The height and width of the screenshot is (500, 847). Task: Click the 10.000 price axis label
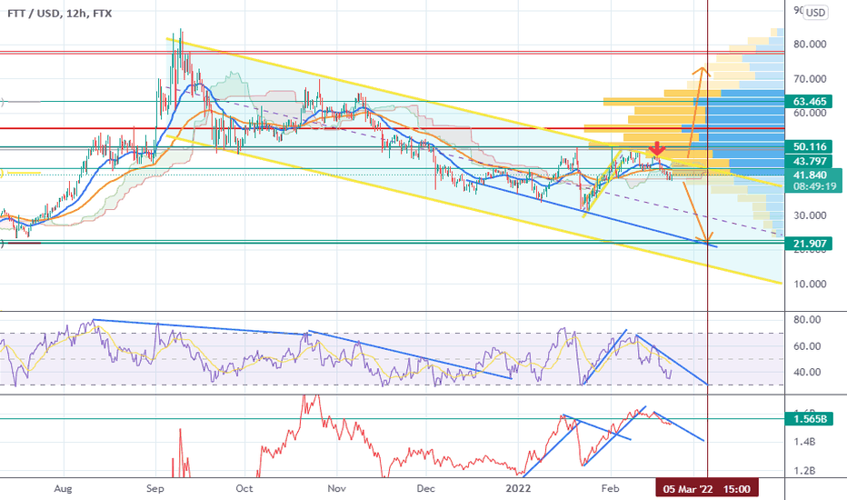[810, 285]
